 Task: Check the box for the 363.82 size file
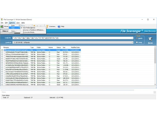click(2, 72)
